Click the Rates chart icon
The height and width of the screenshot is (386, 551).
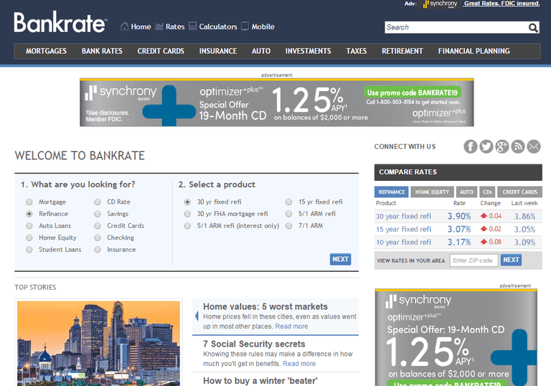tap(159, 27)
